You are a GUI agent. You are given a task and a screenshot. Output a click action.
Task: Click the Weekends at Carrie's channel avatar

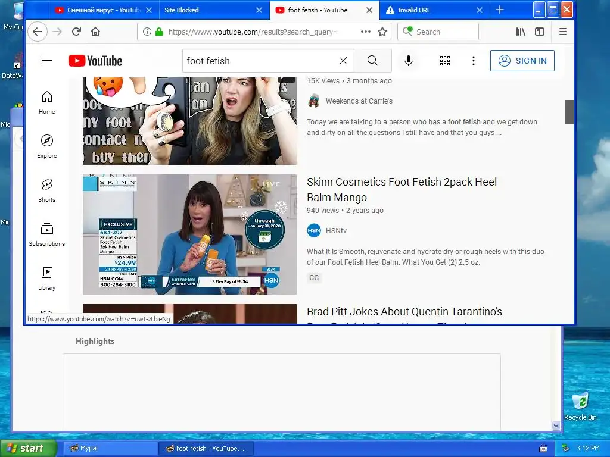314,101
